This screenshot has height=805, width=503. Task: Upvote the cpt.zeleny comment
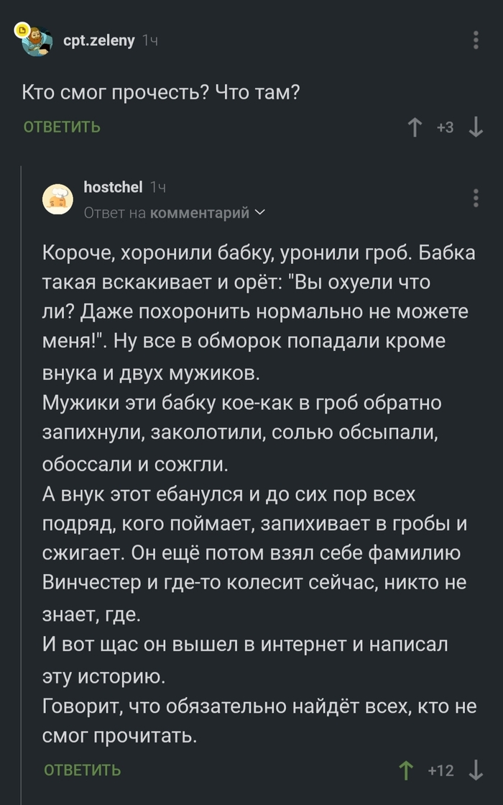[x=415, y=127]
